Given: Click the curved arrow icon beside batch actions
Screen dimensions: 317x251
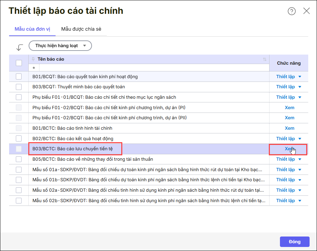Looking at the screenshot, I should tap(20, 48).
